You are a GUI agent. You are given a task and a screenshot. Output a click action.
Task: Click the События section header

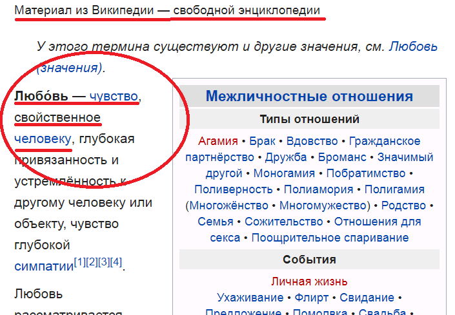(309, 260)
